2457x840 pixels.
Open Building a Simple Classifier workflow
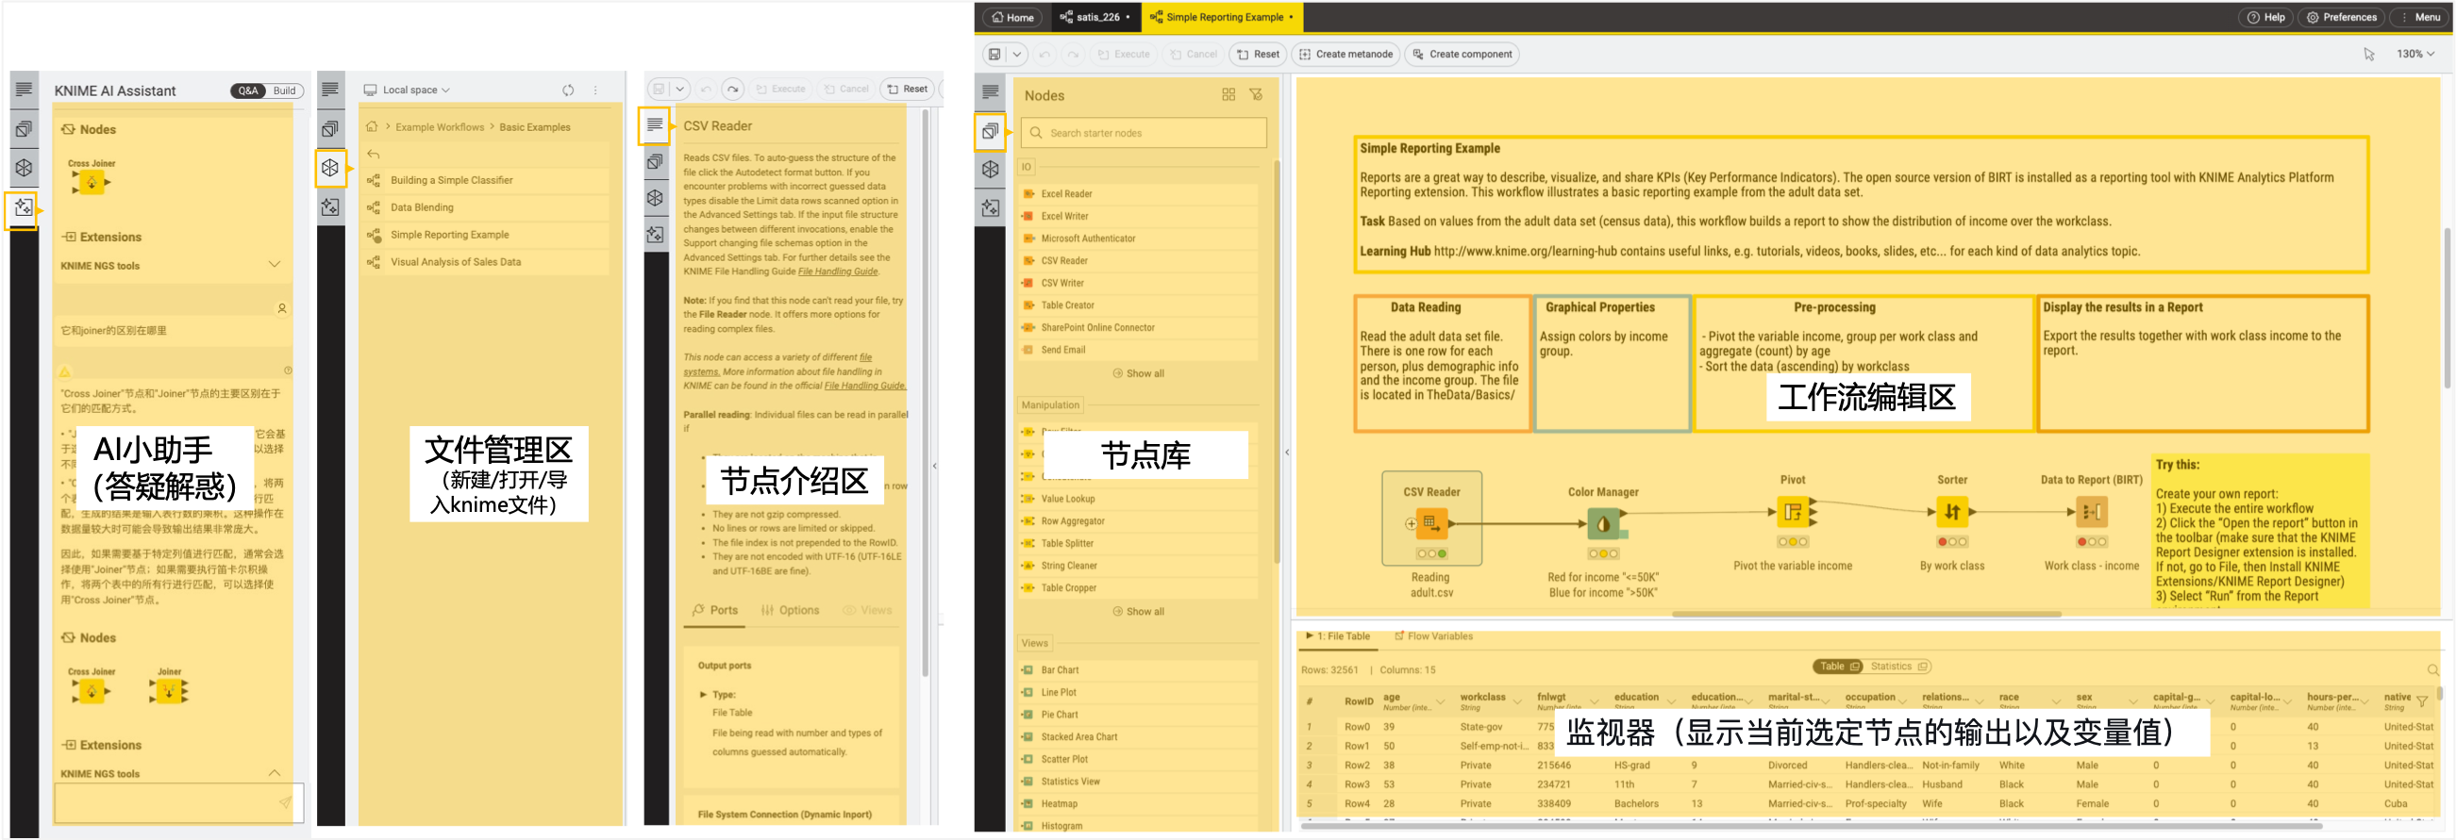(487, 180)
